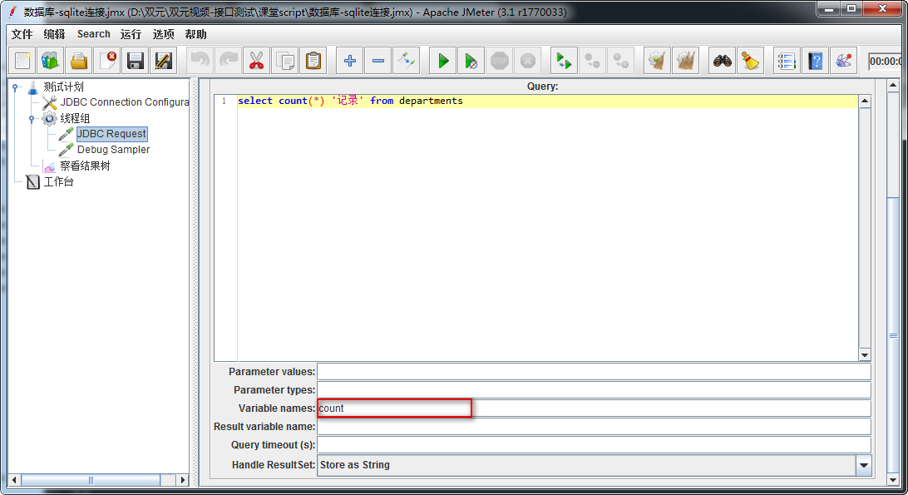Viewport: 908px width, 495px height.
Task: Open the 运行 menu
Action: (x=131, y=34)
